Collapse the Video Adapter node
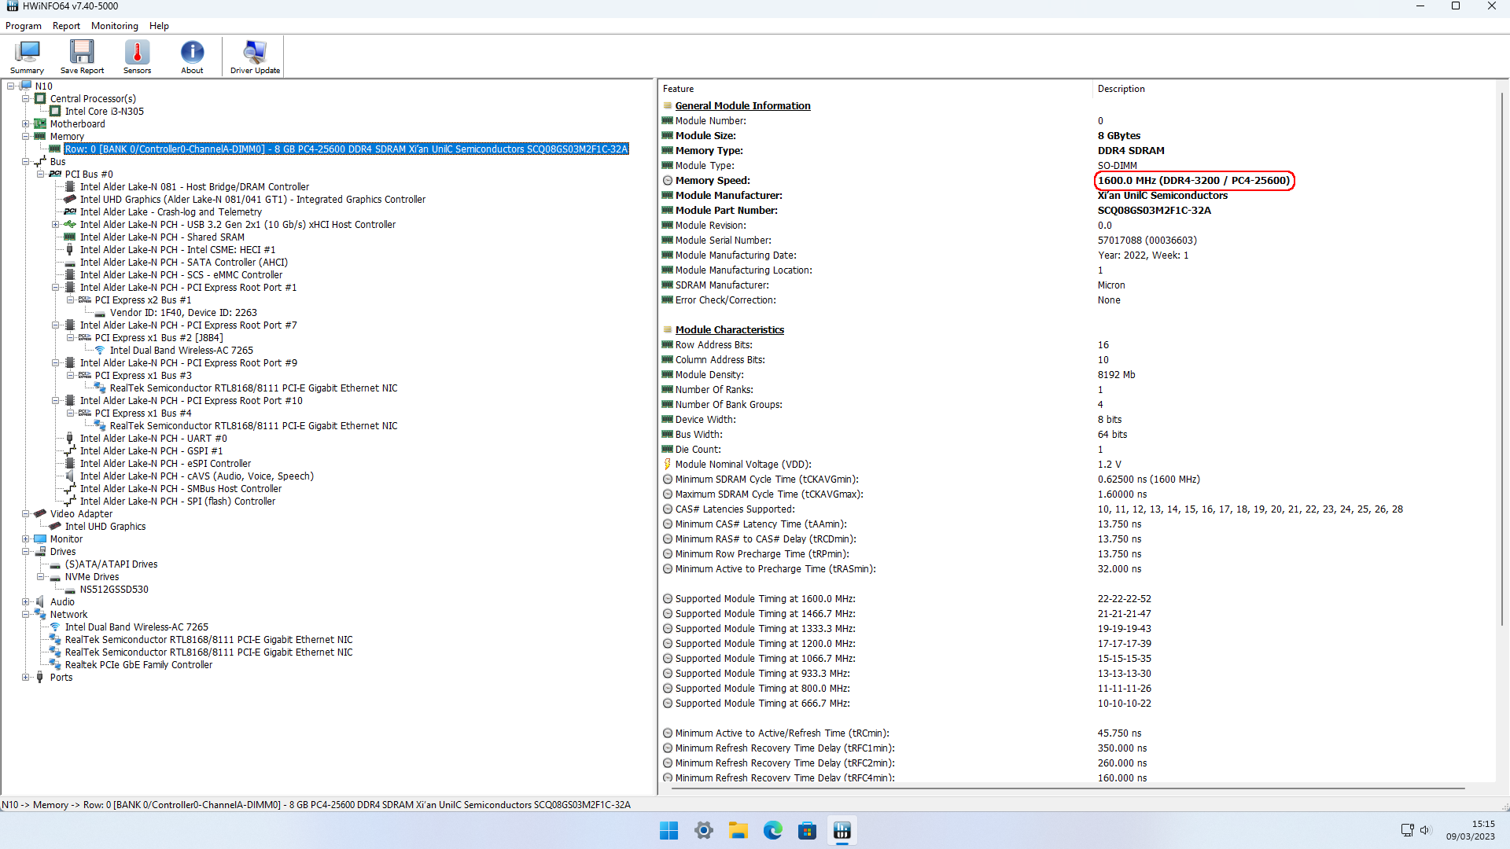The image size is (1510, 849). click(x=26, y=514)
